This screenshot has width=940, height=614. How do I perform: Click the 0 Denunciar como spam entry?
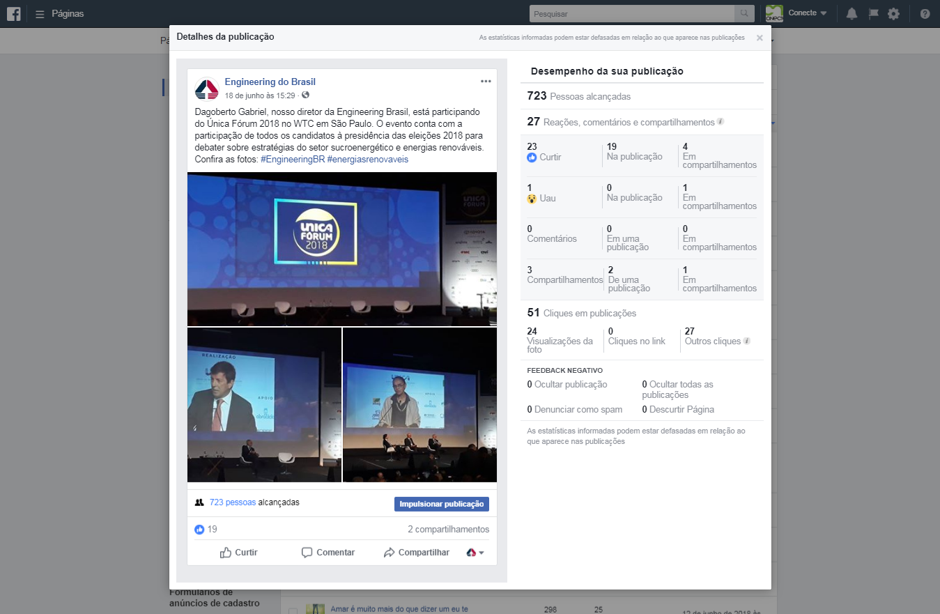click(x=575, y=410)
